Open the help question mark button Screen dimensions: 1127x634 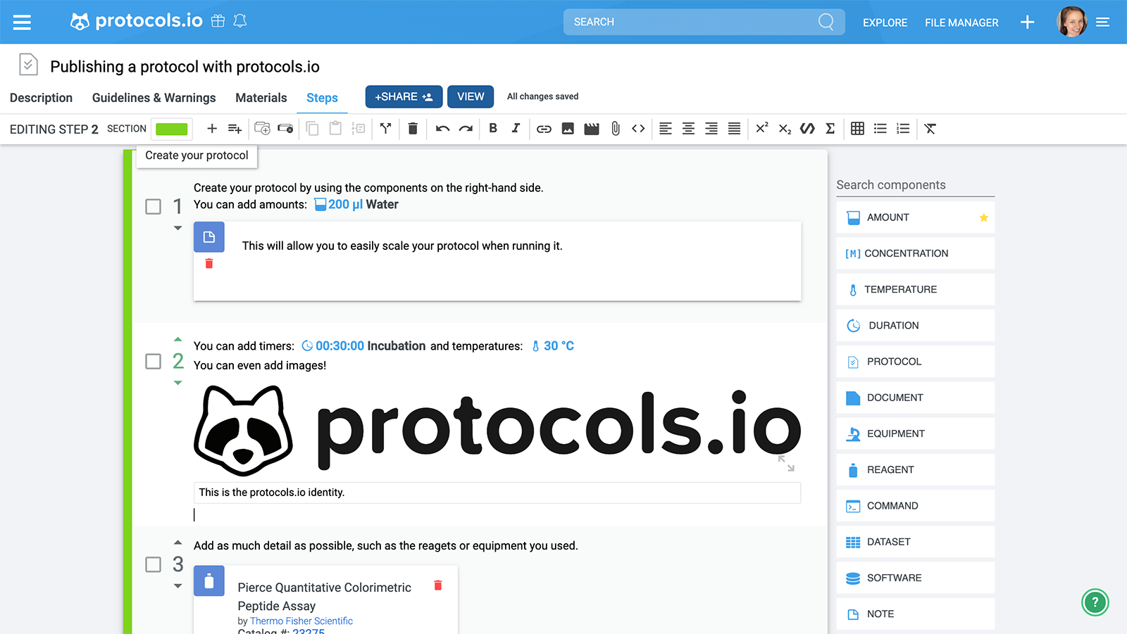tap(1095, 602)
